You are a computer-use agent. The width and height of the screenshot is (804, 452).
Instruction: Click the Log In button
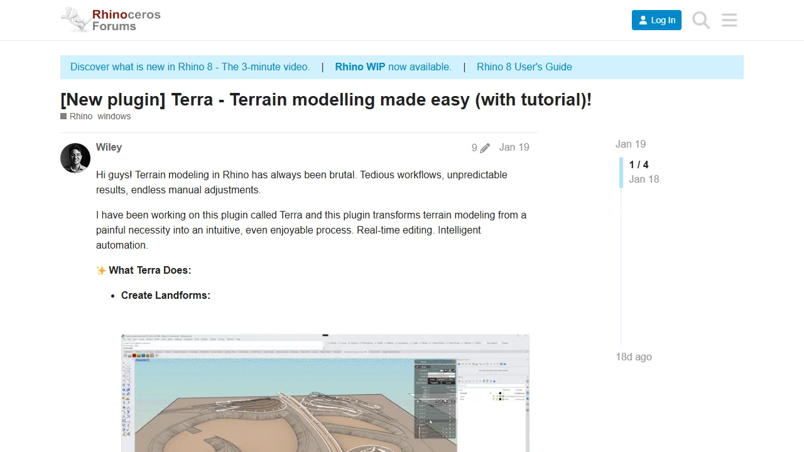pyautogui.click(x=656, y=19)
